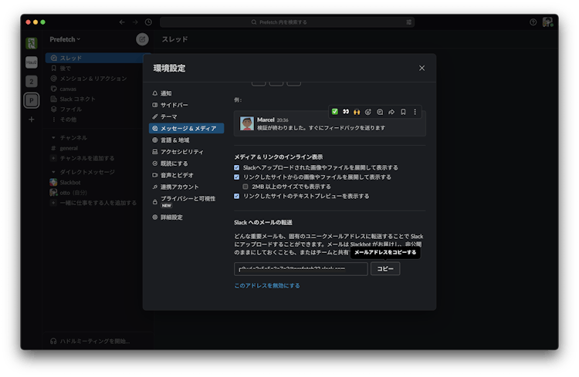Collapse the ダイレクトメッセージ section

click(52, 172)
